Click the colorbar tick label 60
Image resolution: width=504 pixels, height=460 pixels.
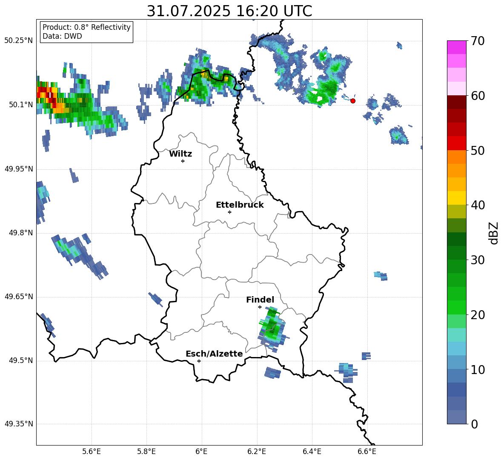[x=477, y=96]
